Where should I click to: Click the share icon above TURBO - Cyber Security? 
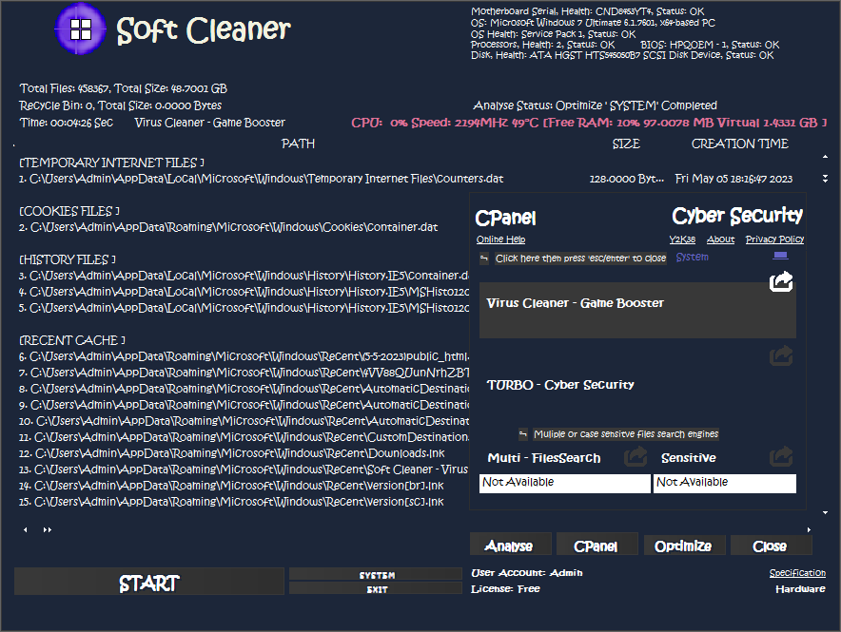(x=781, y=355)
